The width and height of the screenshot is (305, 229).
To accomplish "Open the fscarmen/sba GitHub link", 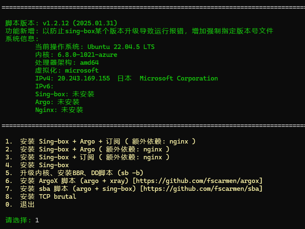I will [x=201, y=189].
